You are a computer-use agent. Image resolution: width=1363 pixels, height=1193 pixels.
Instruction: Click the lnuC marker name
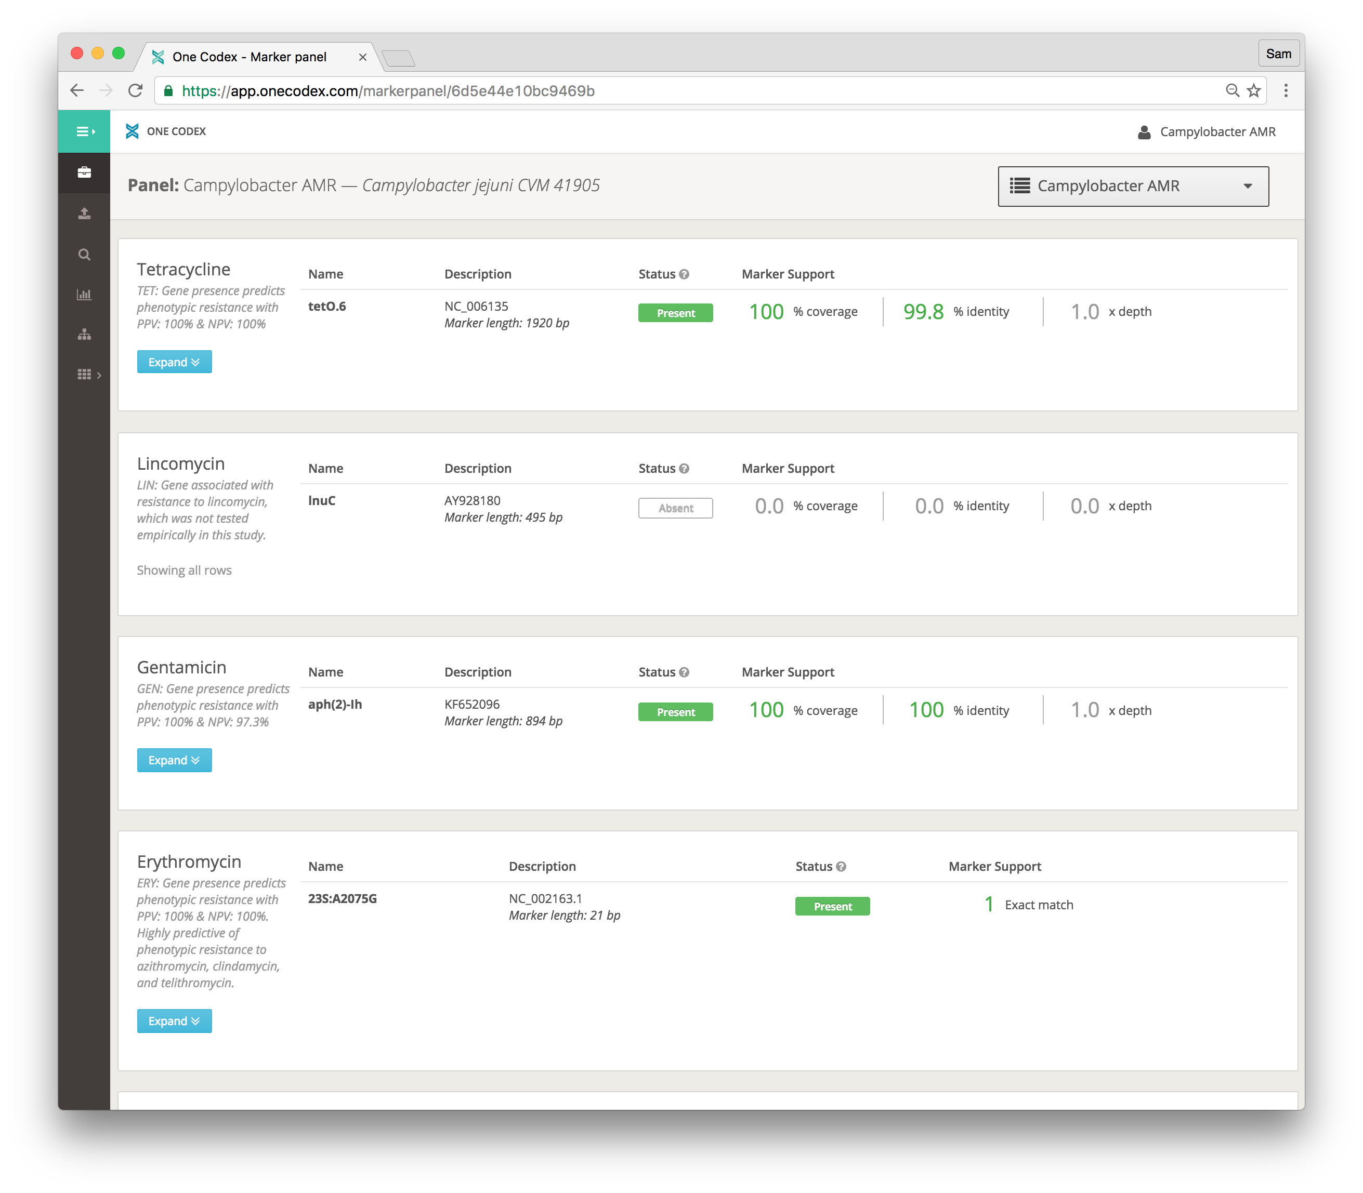tap(322, 501)
